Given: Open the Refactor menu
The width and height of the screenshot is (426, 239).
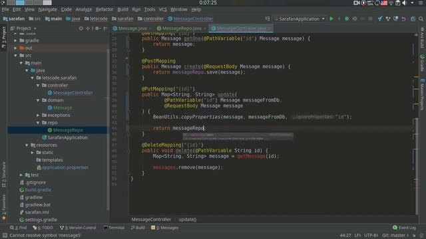Looking at the screenshot, I should coord(105,9).
